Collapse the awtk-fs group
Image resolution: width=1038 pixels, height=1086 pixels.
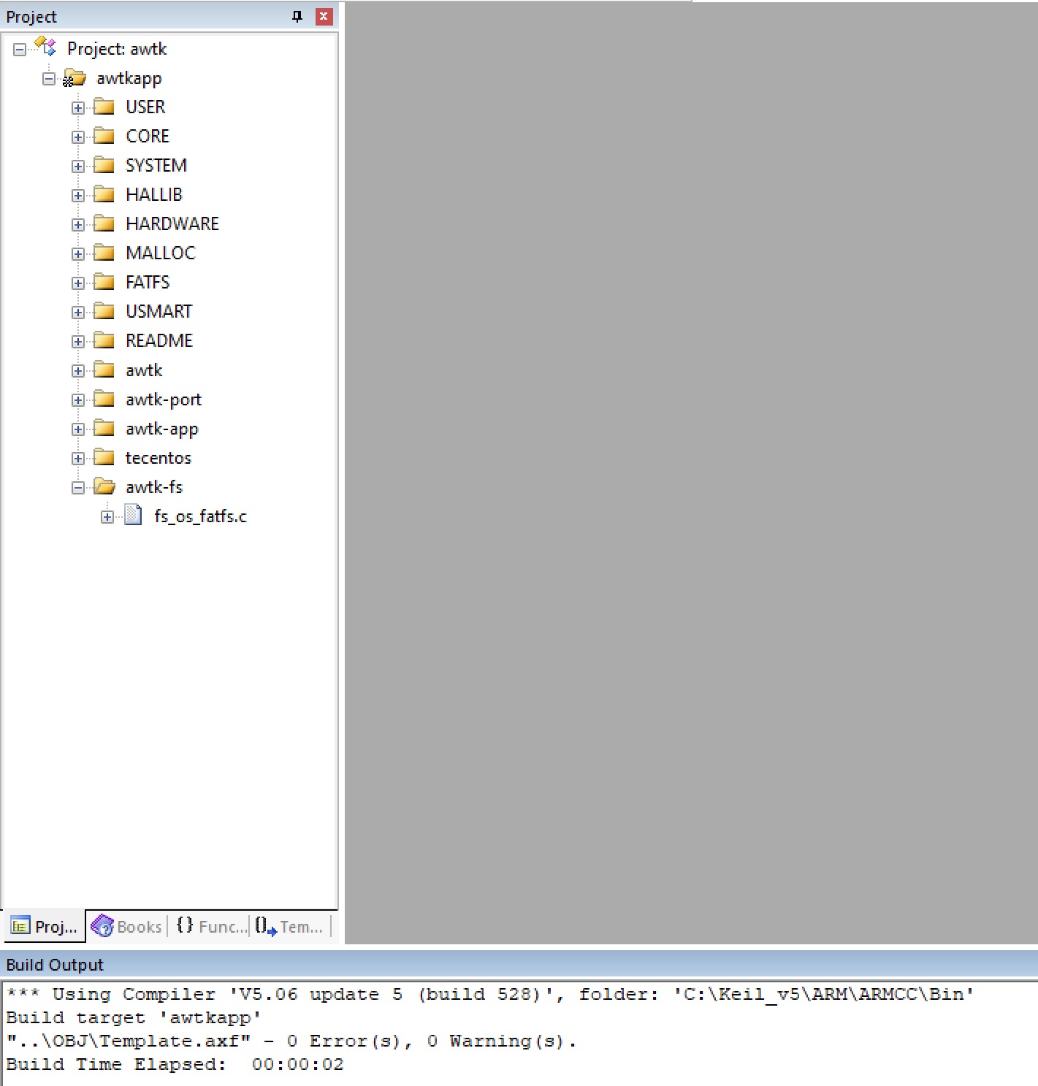click(x=78, y=488)
